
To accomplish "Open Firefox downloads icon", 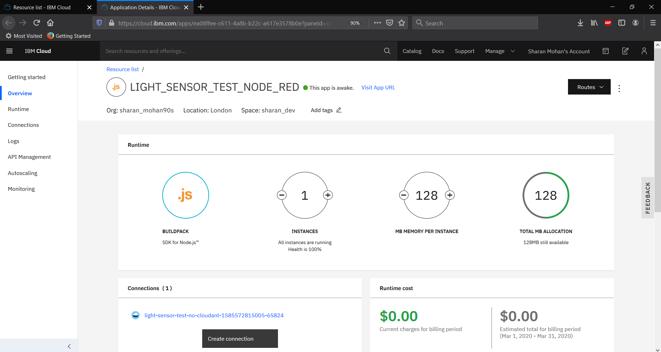I will (x=580, y=23).
